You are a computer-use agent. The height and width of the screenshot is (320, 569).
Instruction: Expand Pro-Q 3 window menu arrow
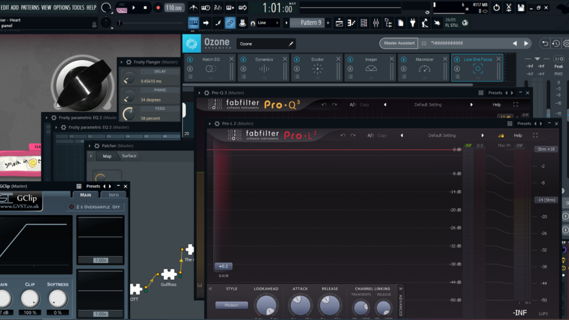(199, 93)
